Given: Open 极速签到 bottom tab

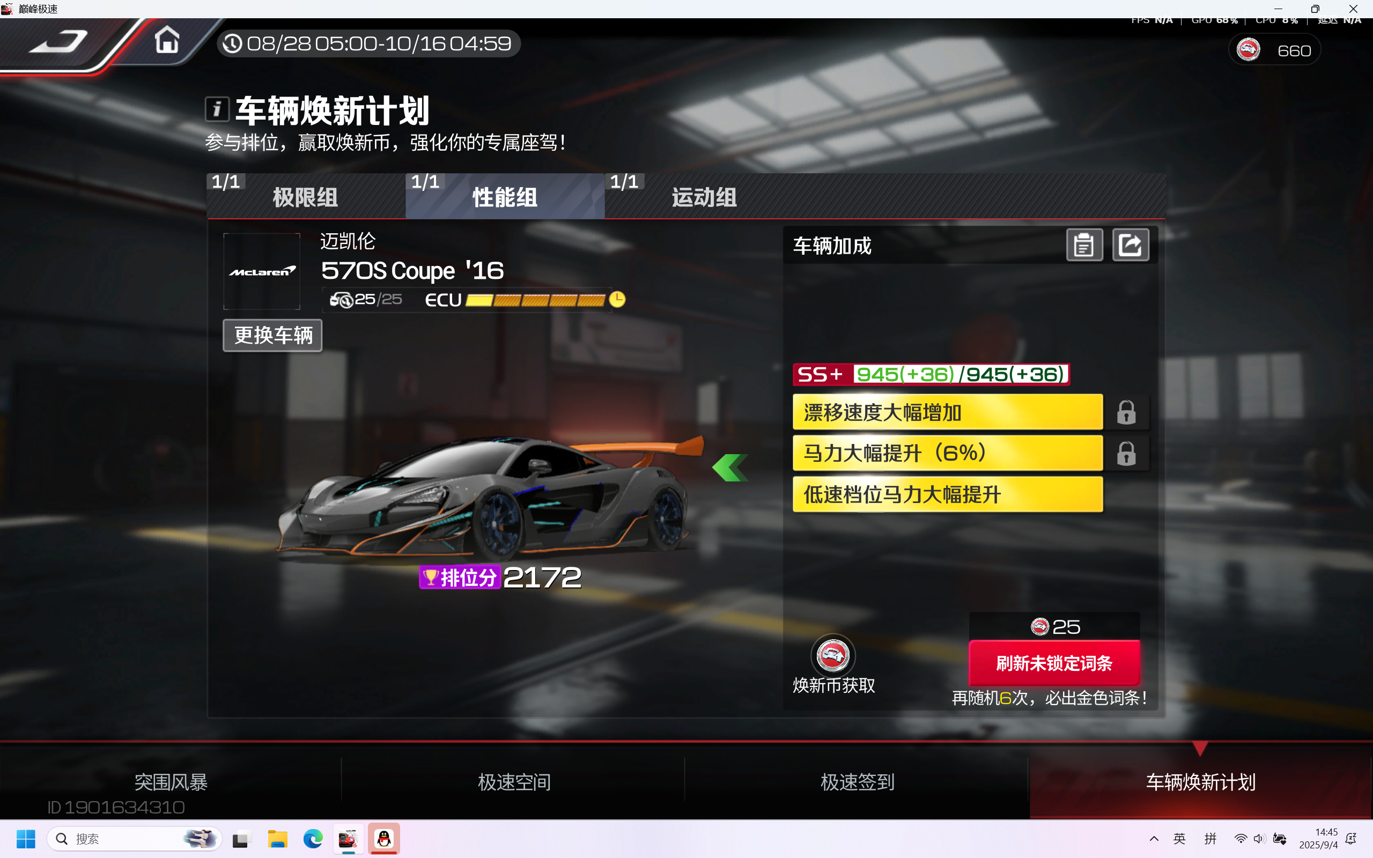Looking at the screenshot, I should (x=857, y=782).
